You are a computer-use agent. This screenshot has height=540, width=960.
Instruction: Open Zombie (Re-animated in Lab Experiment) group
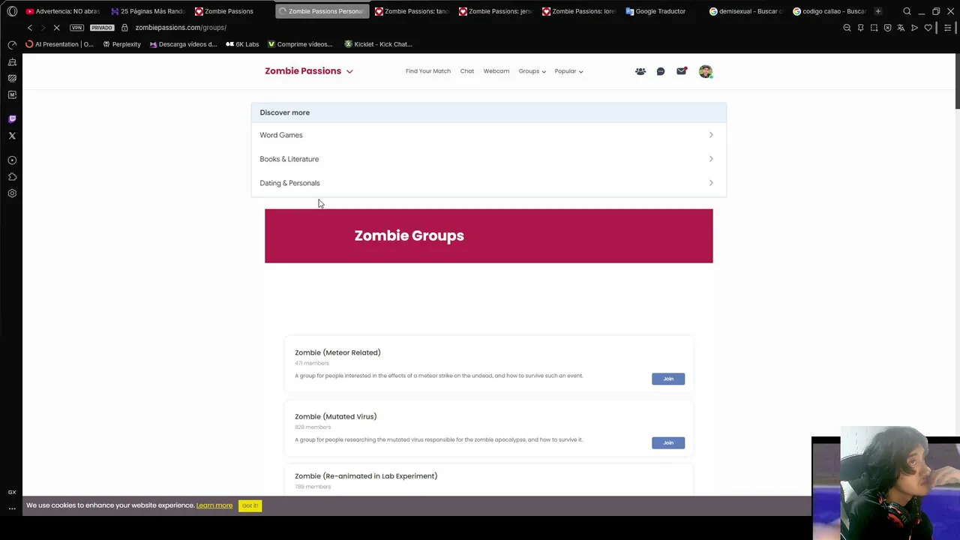pyautogui.click(x=366, y=476)
